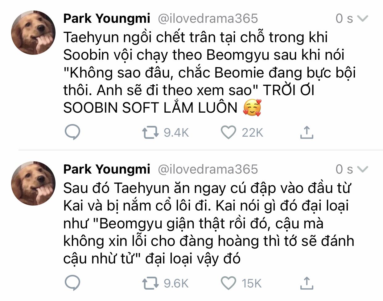The height and width of the screenshot is (301, 383).
Task: Retweet the first tweet with 9.4K retweets
Action: click(150, 133)
